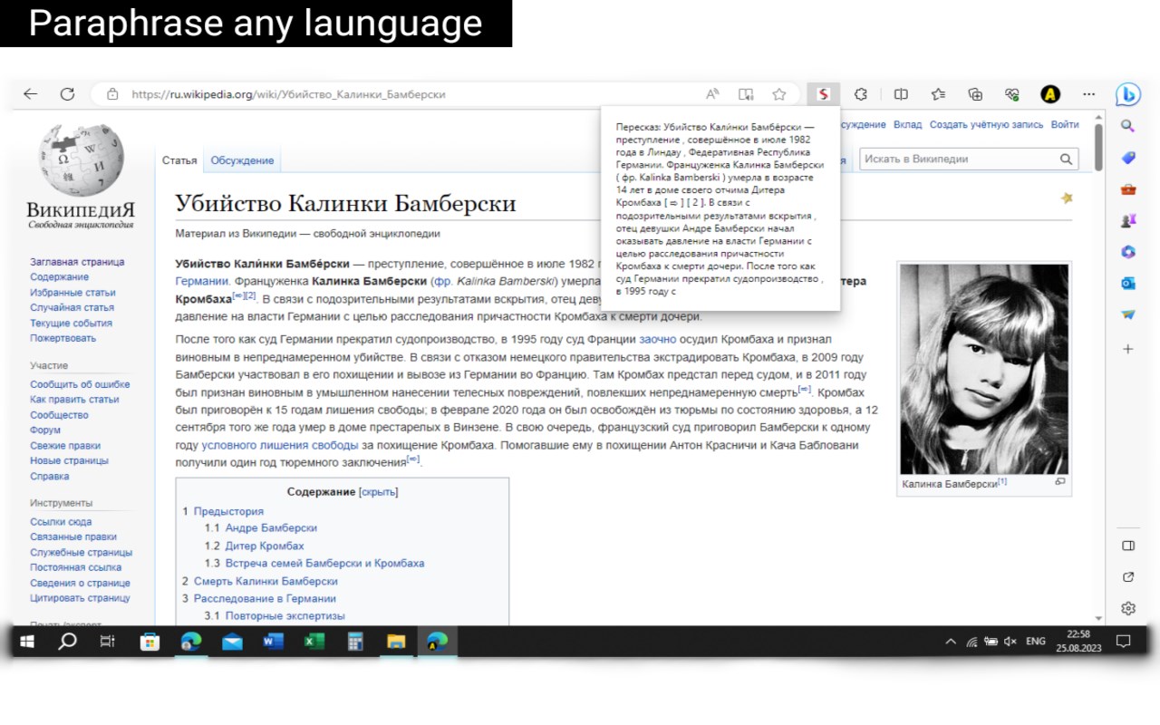Open the Collections icon

(x=975, y=94)
